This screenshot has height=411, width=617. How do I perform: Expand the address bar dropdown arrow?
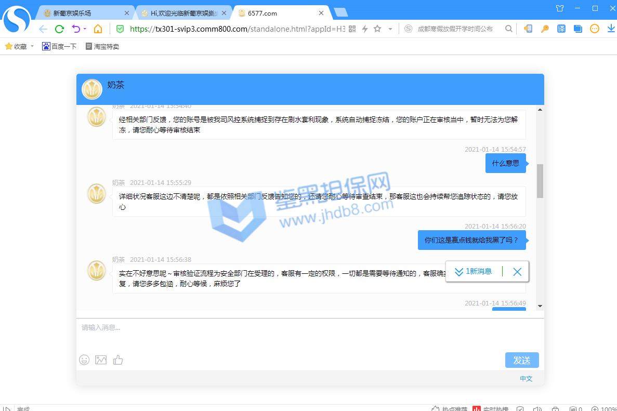pos(390,29)
